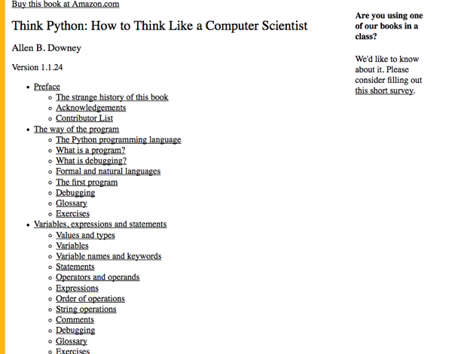Viewport: 452px width, 354px height.
Task: Click The Python programming language link
Action: click(x=118, y=139)
